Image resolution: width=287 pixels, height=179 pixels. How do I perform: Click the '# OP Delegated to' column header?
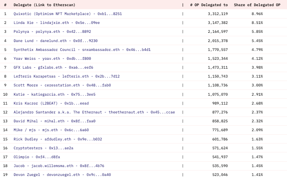coord(209,5)
